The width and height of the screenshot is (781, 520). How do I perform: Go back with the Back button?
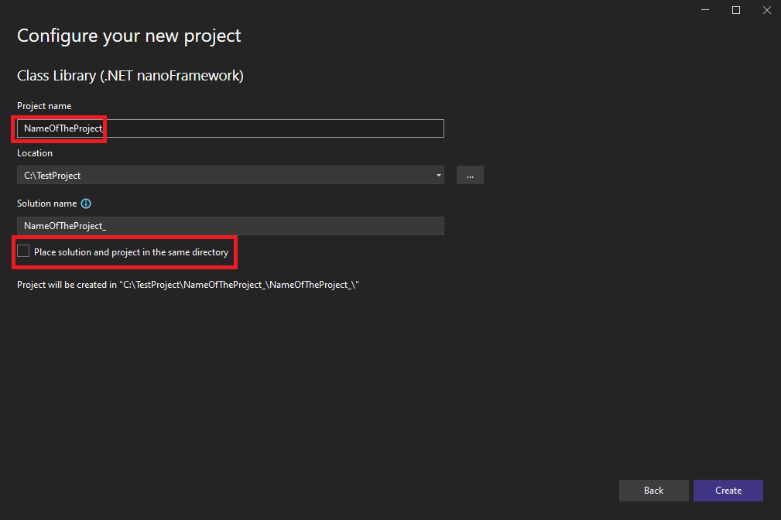(653, 490)
